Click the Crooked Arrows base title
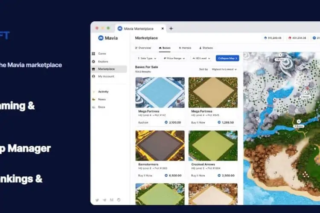The height and width of the screenshot is (213, 320). pyautogui.click(x=203, y=164)
